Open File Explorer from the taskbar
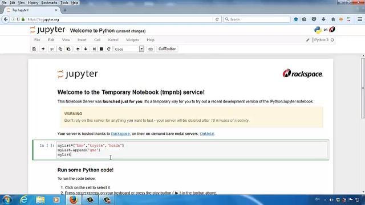 tap(40, 200)
